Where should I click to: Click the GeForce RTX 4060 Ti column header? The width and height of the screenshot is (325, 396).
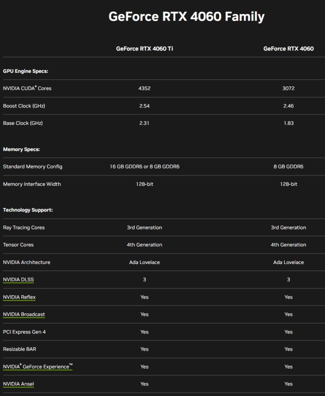(x=144, y=49)
